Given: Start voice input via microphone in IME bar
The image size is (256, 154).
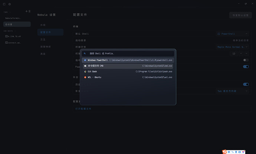Looking at the screenshot, I should point(236,152).
